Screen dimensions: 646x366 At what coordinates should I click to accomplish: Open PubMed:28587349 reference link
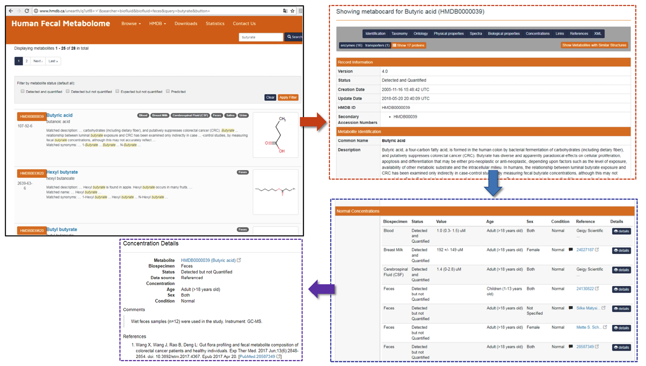pyautogui.click(x=257, y=356)
